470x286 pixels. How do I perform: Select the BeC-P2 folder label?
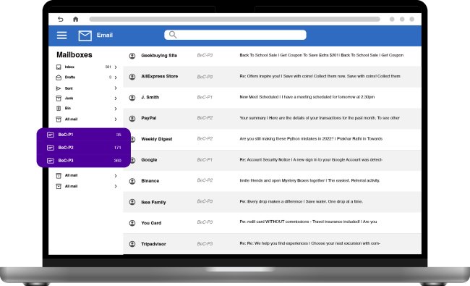point(66,148)
